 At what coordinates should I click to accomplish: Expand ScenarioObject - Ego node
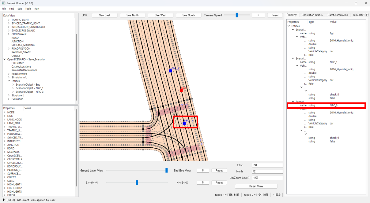point(13,85)
